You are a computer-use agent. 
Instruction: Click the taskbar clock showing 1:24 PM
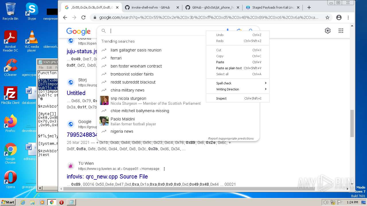[352, 202]
